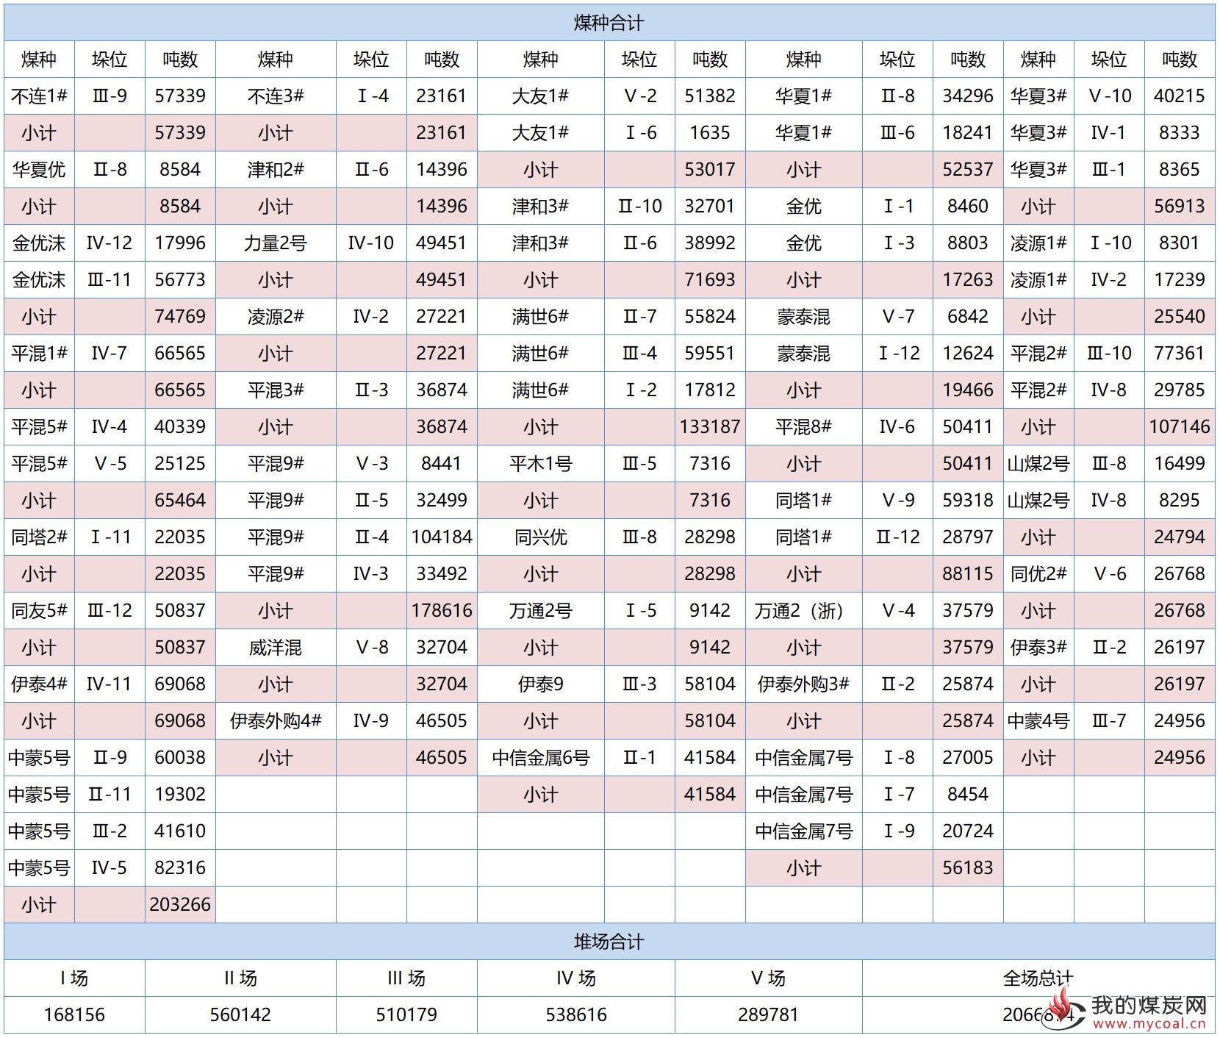
Task: Select the 万通2号 coal type cell
Action: click(540, 610)
